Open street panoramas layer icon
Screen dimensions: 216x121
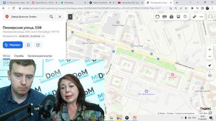164,17
